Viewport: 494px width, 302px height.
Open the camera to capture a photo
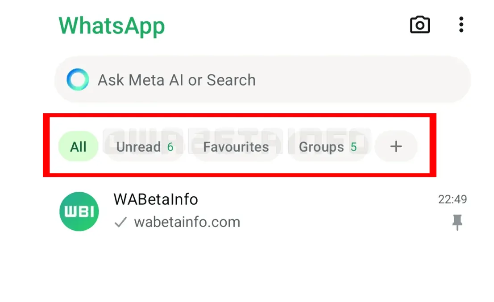[x=420, y=25]
